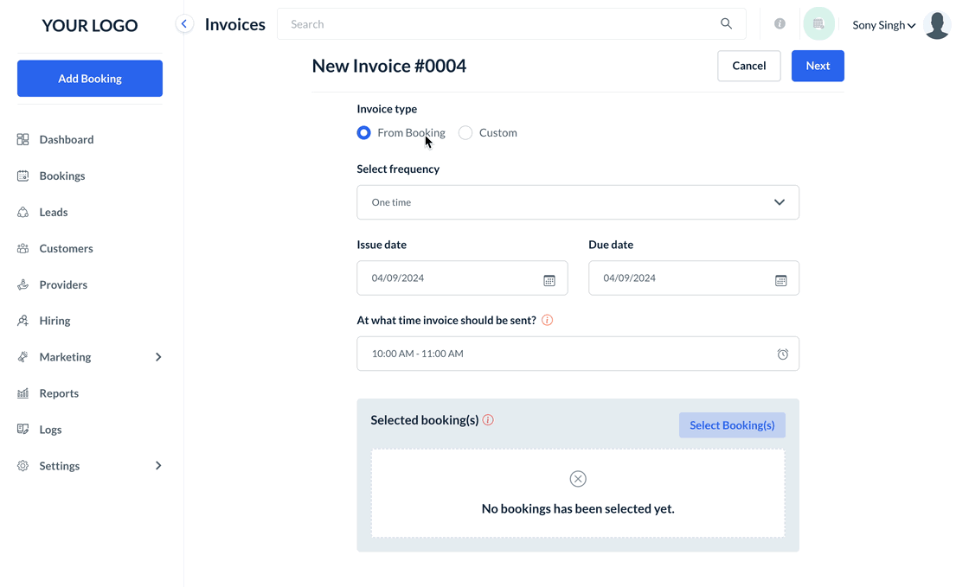Click the info icon in top bar
The height and width of the screenshot is (587, 969).
coord(780,24)
